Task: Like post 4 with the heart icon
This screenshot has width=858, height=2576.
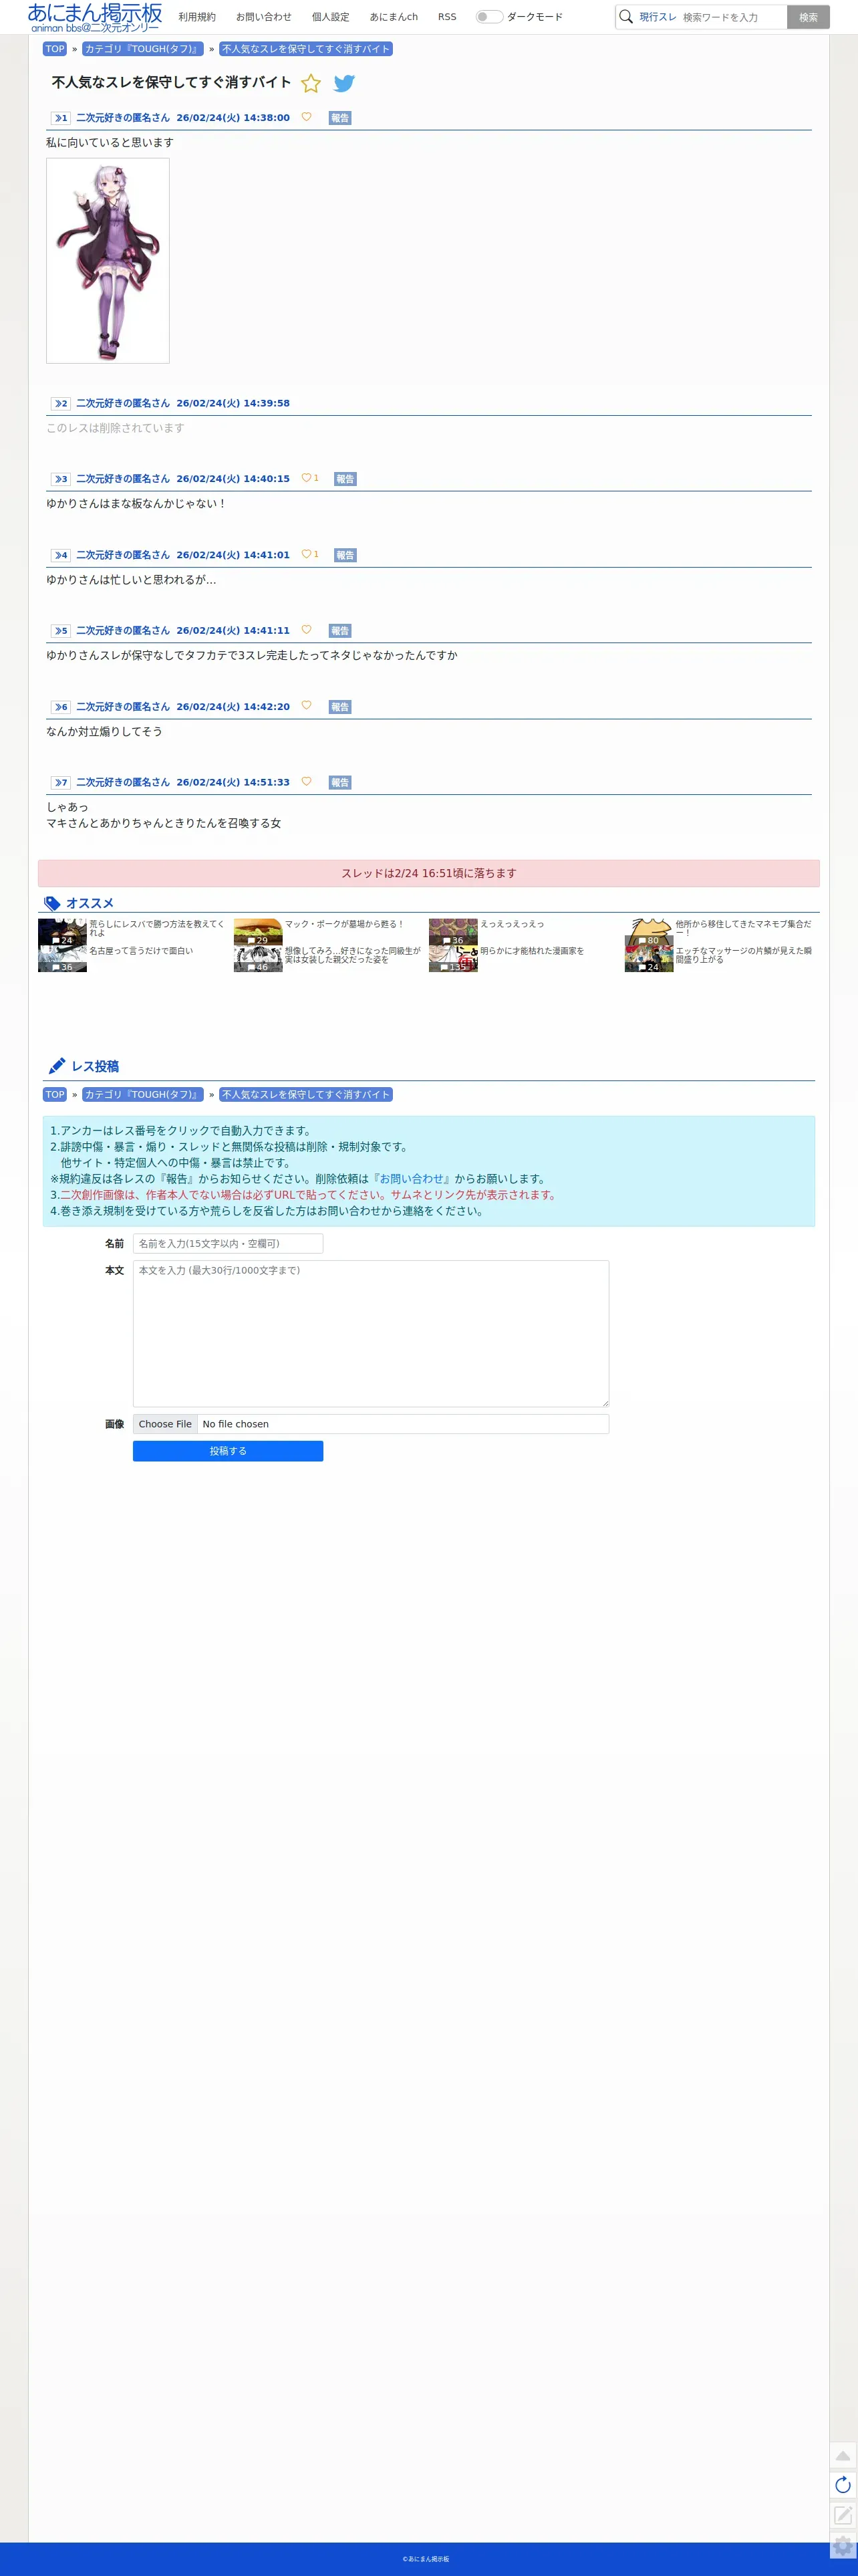Action: coord(306,554)
